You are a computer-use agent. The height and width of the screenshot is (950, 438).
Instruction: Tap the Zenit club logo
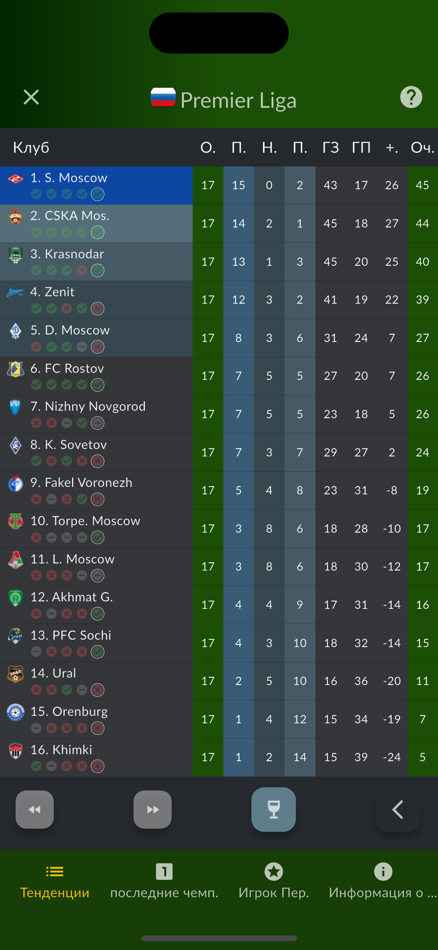coord(16,293)
